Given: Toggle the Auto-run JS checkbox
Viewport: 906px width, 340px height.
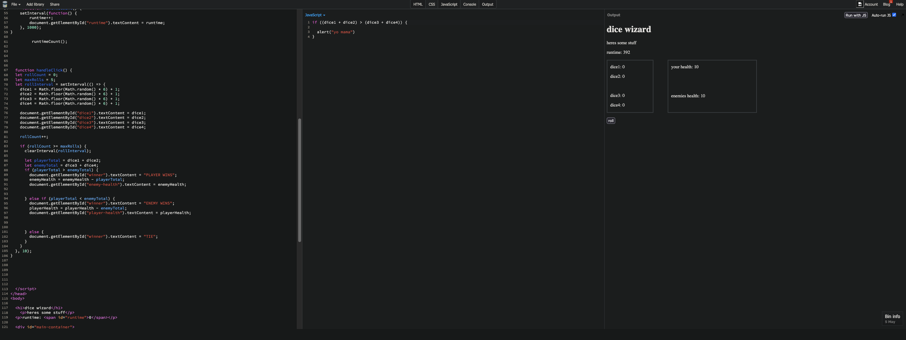Looking at the screenshot, I should point(894,15).
